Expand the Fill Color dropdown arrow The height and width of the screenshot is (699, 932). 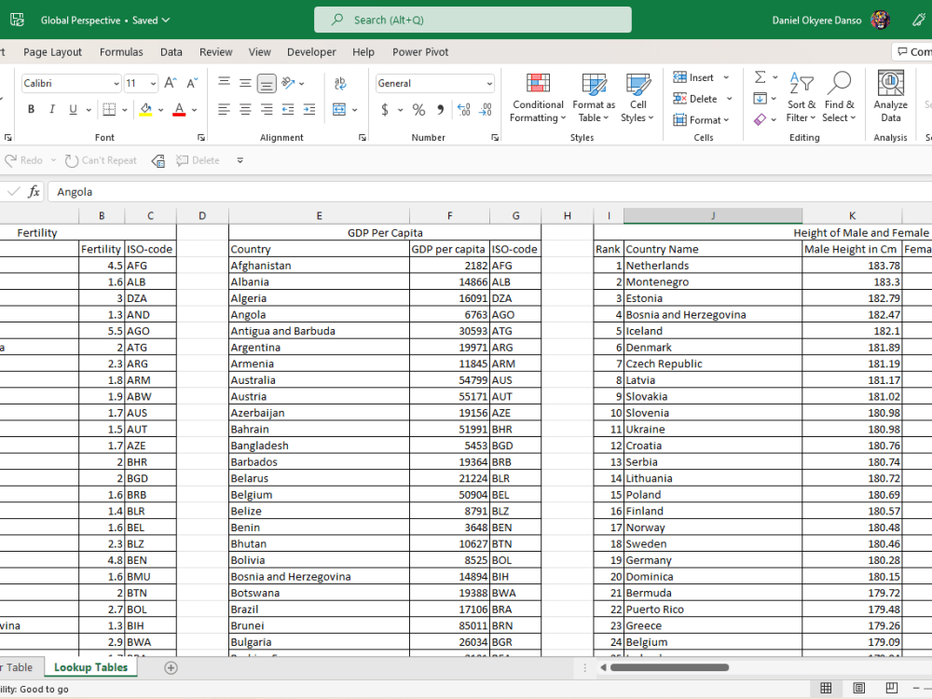pos(160,111)
